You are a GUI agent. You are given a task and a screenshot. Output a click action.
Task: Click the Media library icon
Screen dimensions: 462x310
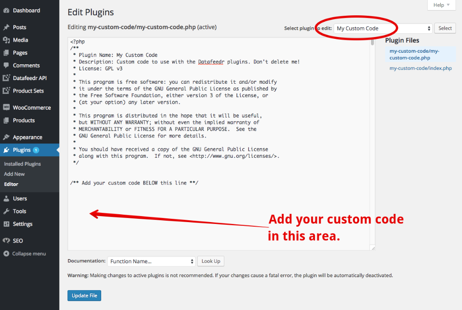click(x=6, y=40)
